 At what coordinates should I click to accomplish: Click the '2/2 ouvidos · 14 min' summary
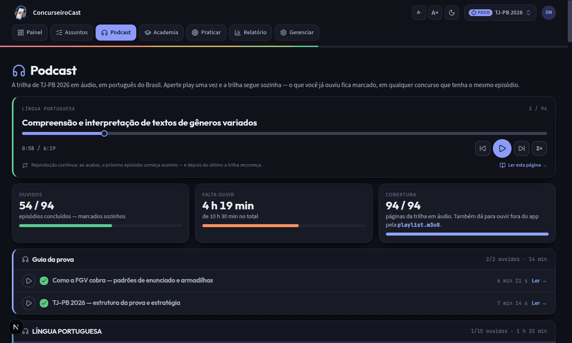(x=517, y=259)
